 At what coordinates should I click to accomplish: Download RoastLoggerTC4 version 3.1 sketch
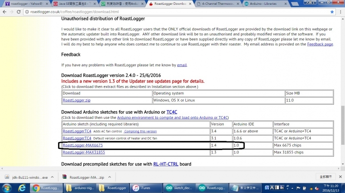click(77, 138)
